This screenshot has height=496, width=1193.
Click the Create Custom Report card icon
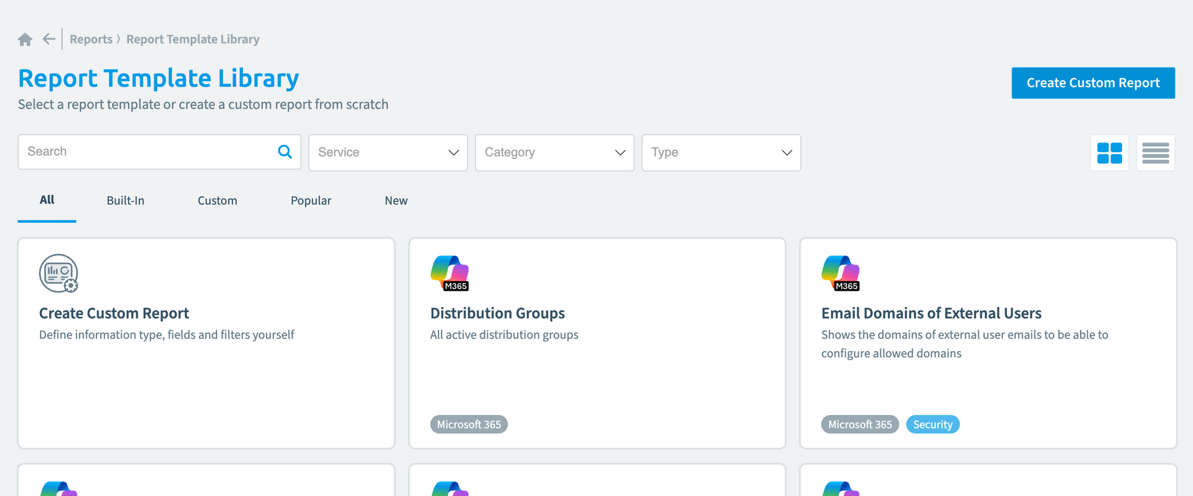pos(58,274)
